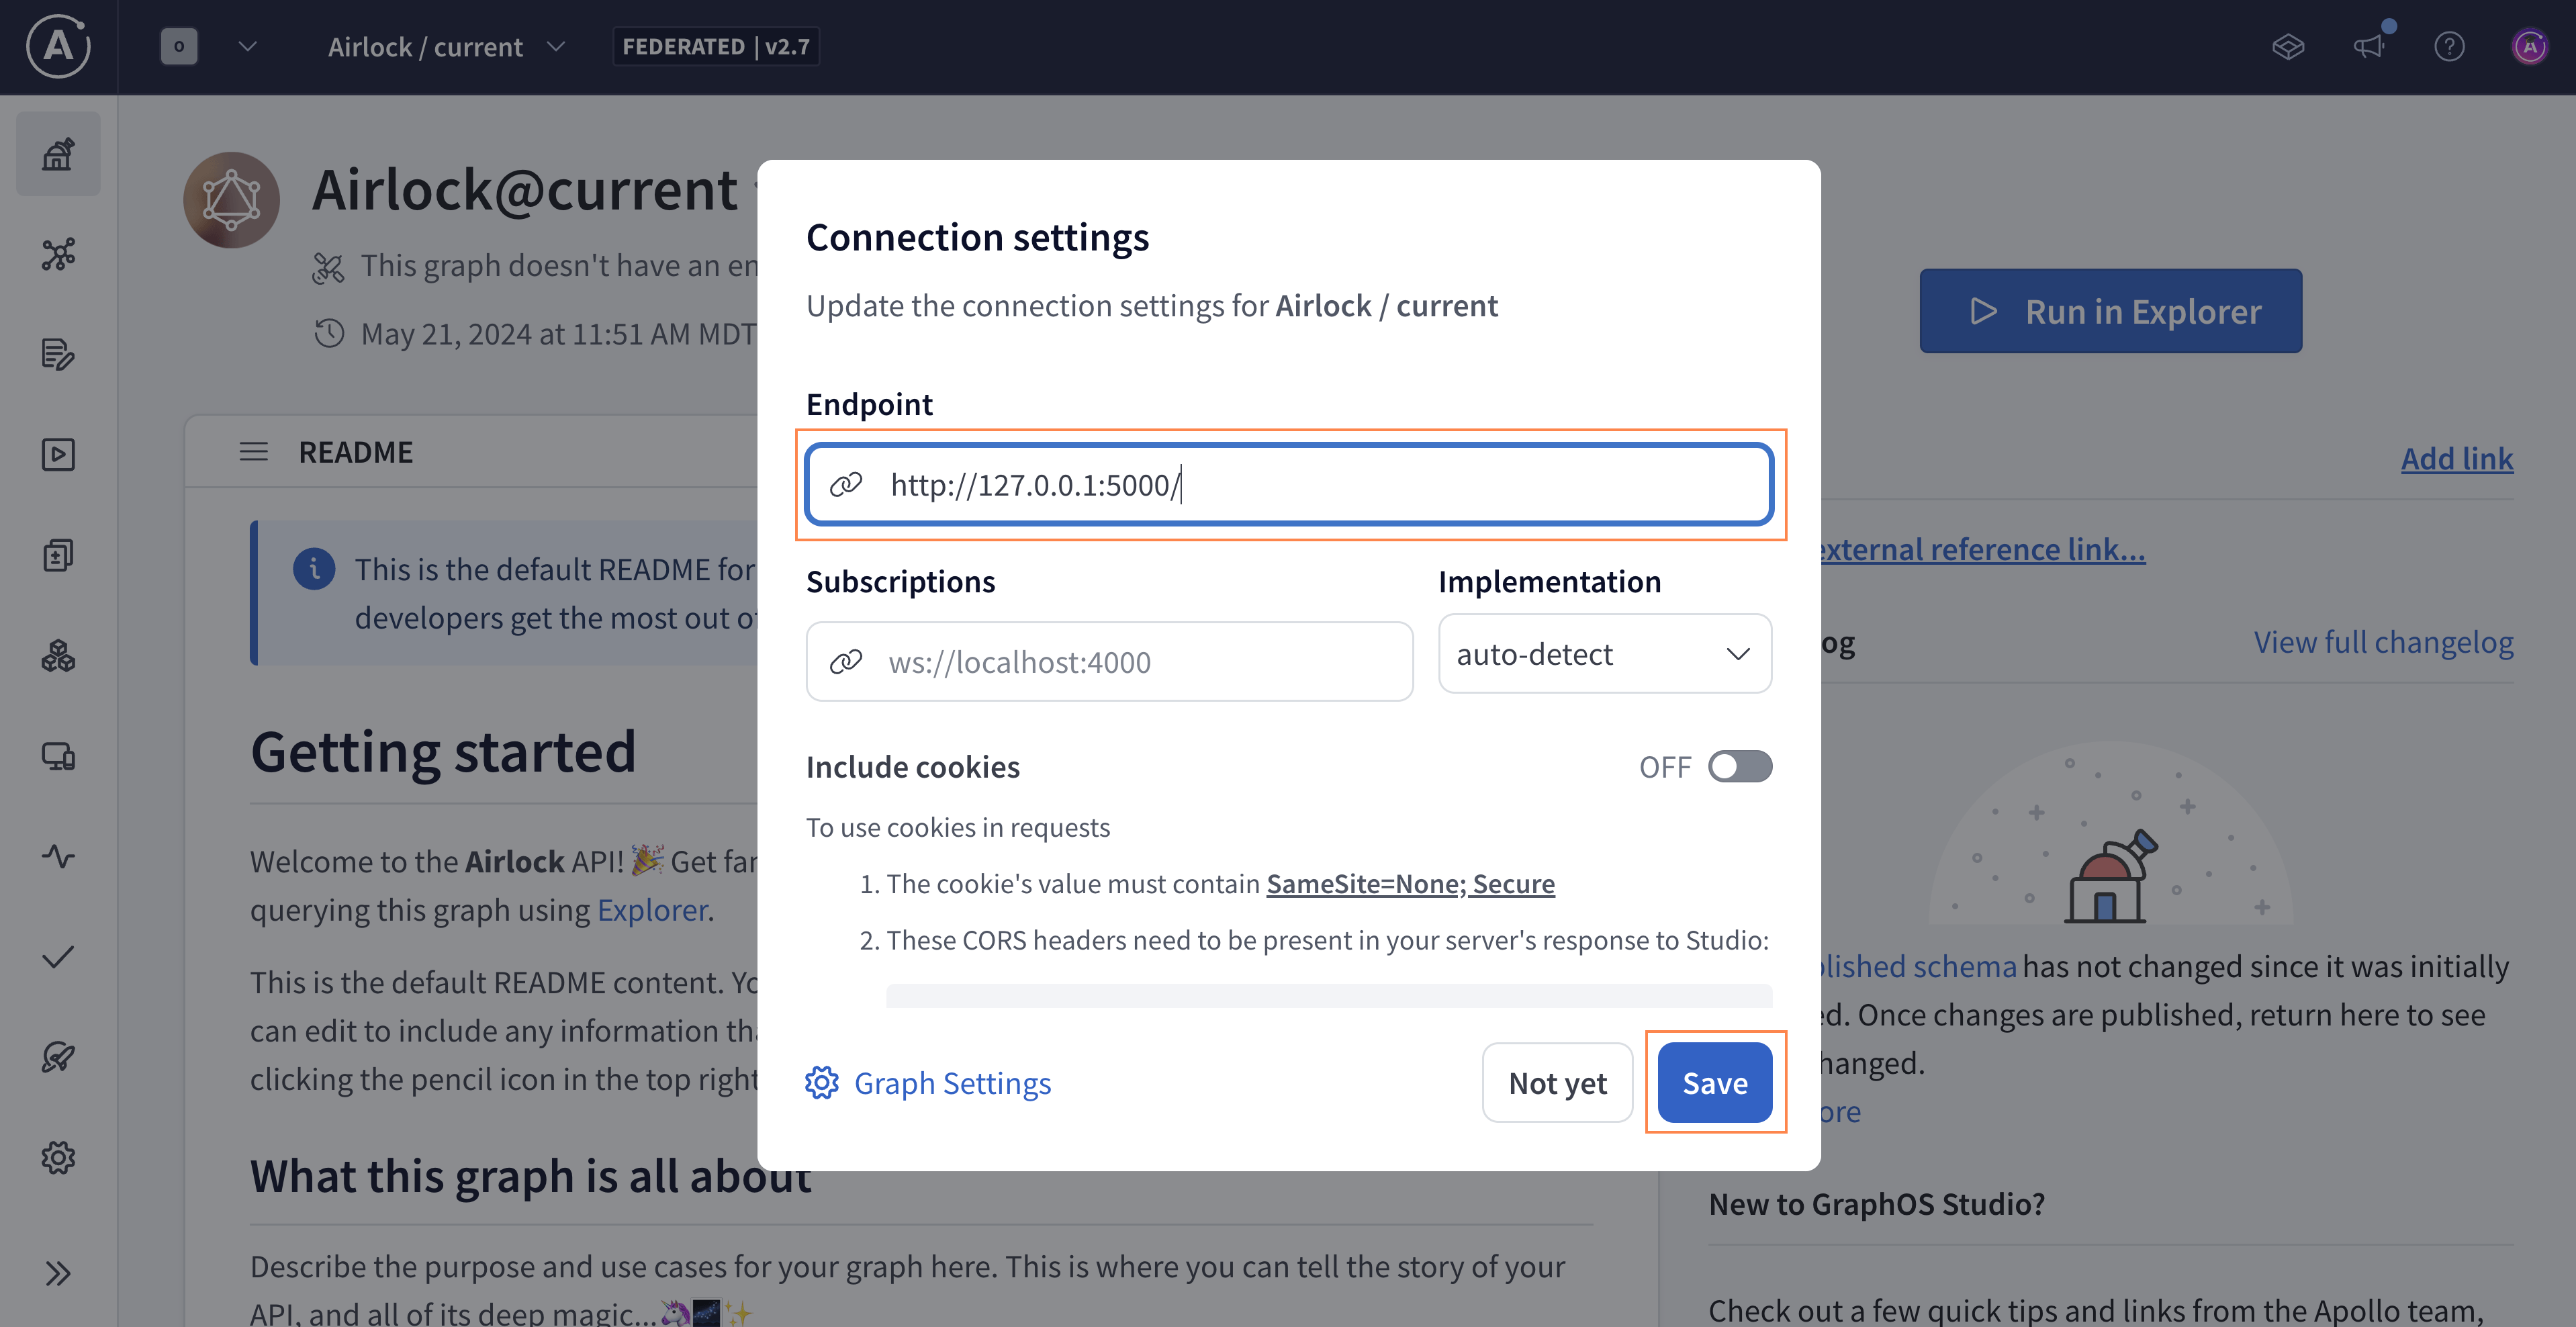Screen dimensions: 2576x1327
Task: Open the help question mark icon
Action: [x=2450, y=47]
